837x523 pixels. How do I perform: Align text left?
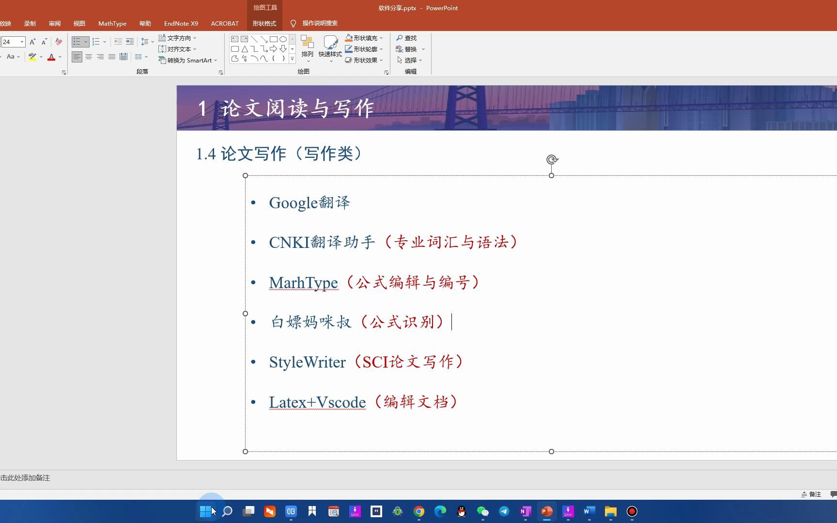click(x=77, y=57)
